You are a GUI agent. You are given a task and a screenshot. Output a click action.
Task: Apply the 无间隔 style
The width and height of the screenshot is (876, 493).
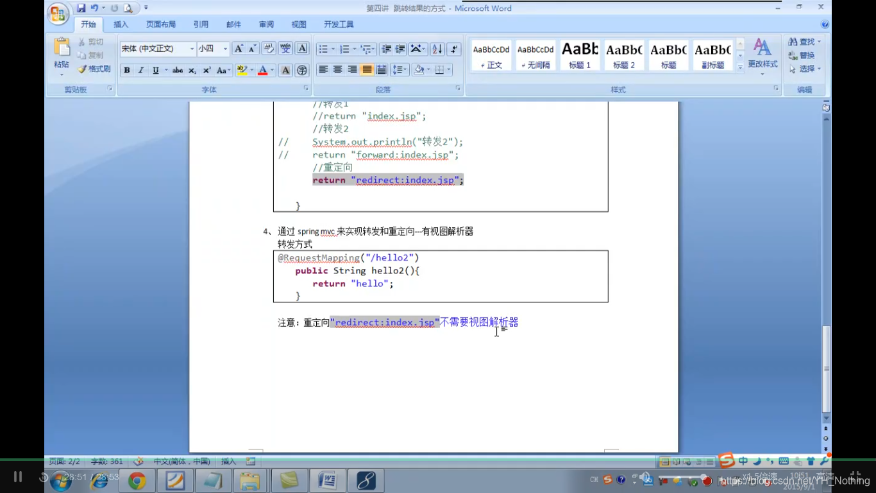(535, 55)
